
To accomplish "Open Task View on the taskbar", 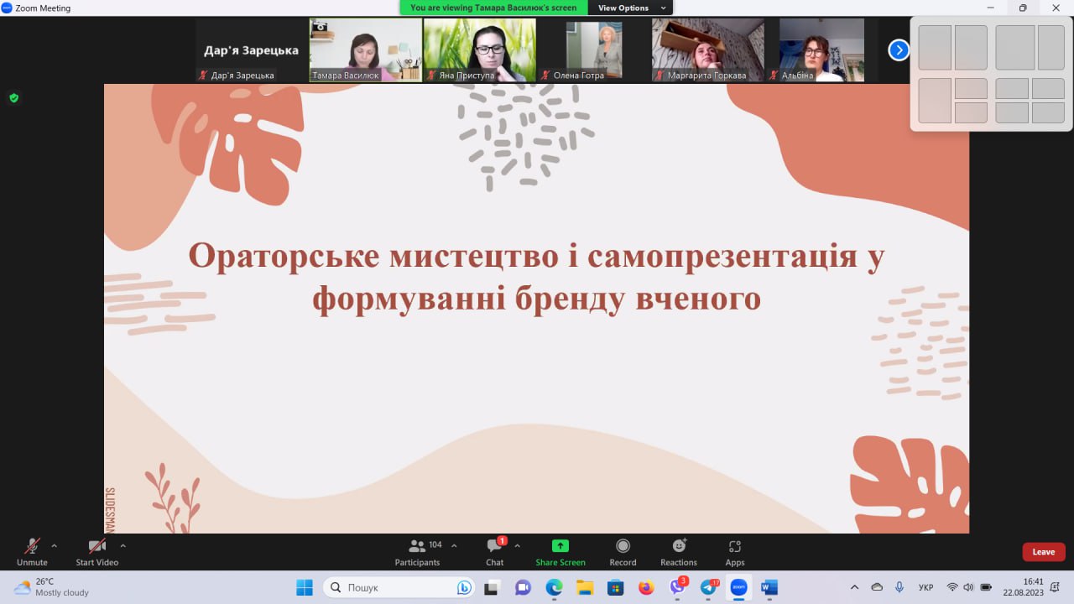I will [x=492, y=587].
